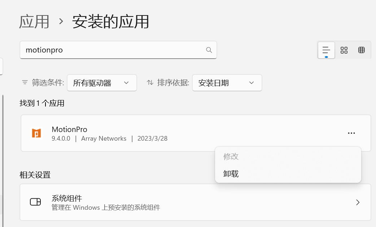Click the search magnifier icon
The height and width of the screenshot is (227, 376).
click(x=209, y=50)
